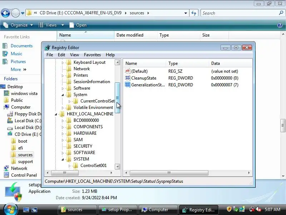This screenshot has height=215, width=286.
Task: Click the Open toolbar button in Explorer
Action: tap(78, 25)
